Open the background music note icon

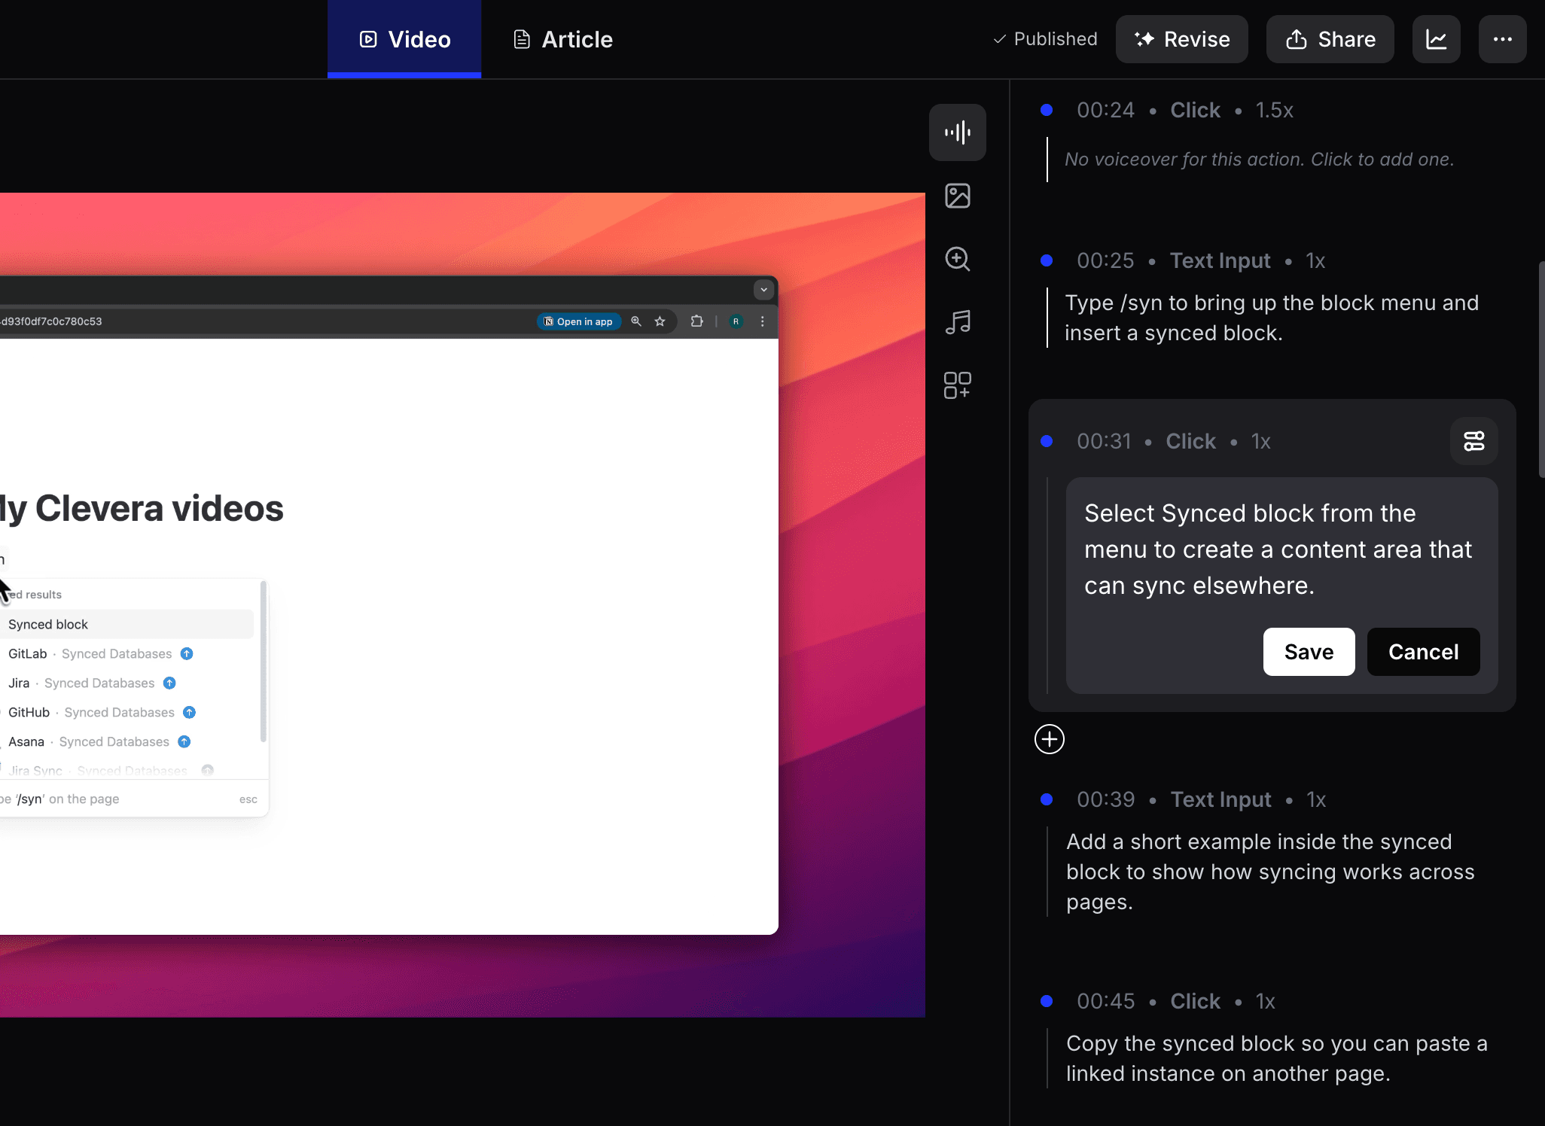957,322
